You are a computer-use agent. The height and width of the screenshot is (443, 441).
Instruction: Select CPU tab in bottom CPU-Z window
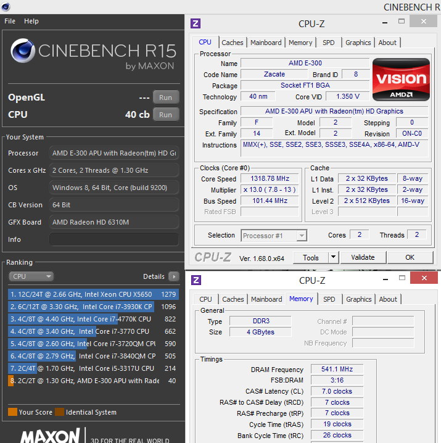point(205,299)
